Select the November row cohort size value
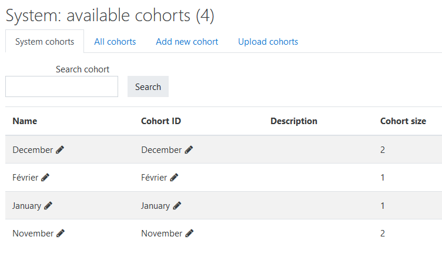The image size is (442, 260). (383, 233)
